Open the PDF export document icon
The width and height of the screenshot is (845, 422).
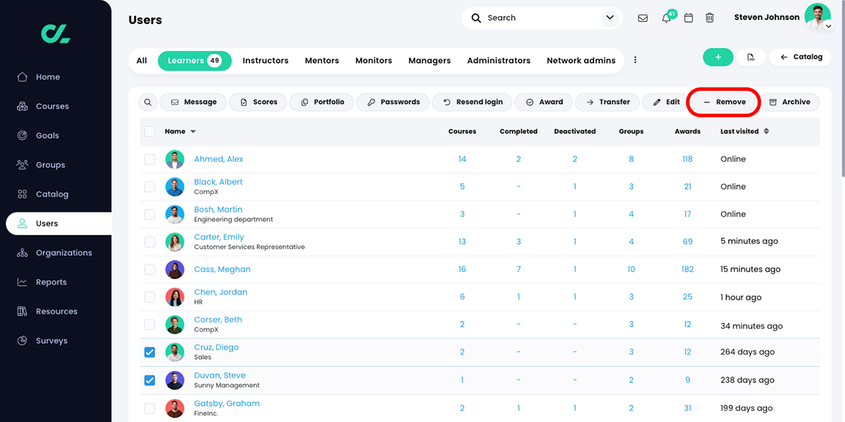[x=751, y=56]
